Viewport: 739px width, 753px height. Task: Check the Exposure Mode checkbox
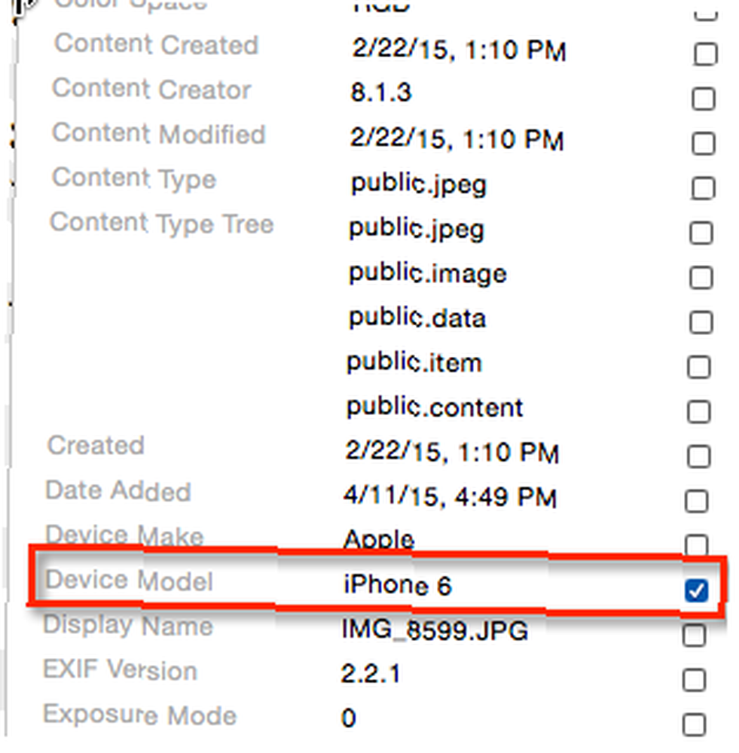point(695,724)
